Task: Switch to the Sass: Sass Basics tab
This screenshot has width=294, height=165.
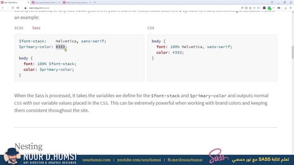Action: click(15, 2)
